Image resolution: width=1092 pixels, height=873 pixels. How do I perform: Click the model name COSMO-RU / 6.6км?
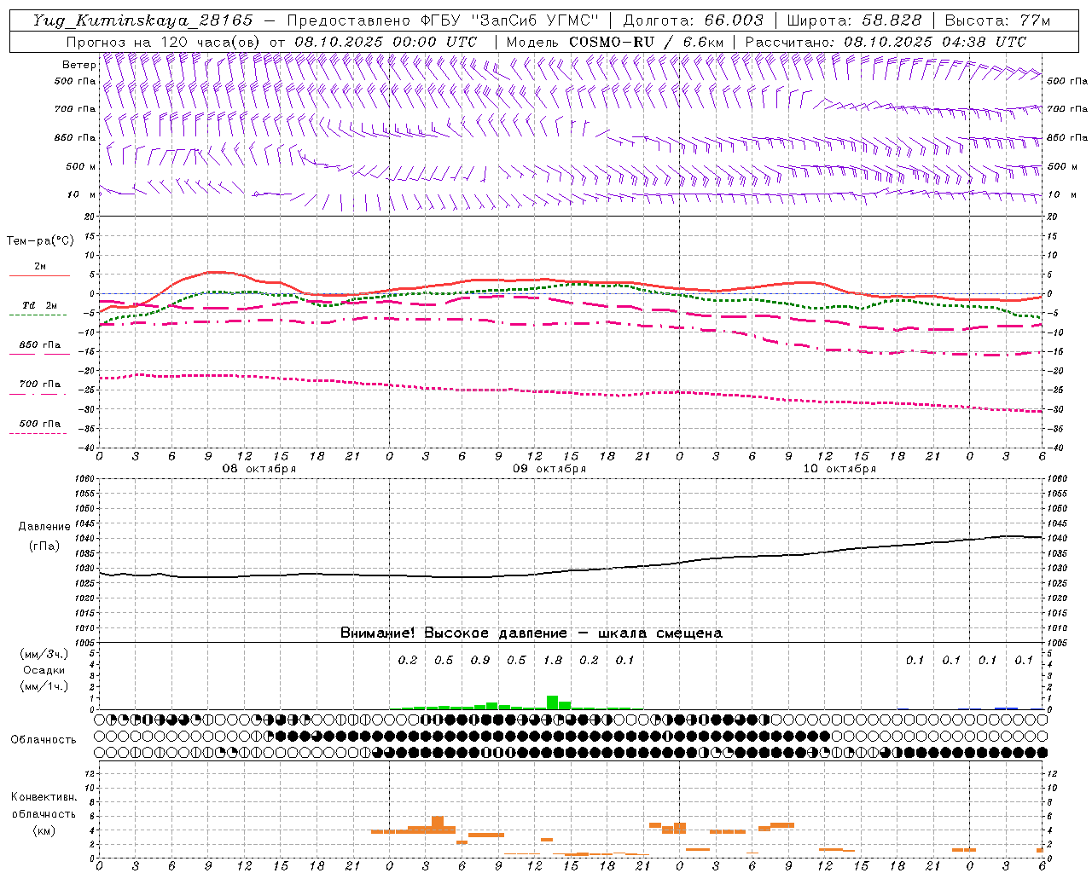click(647, 42)
